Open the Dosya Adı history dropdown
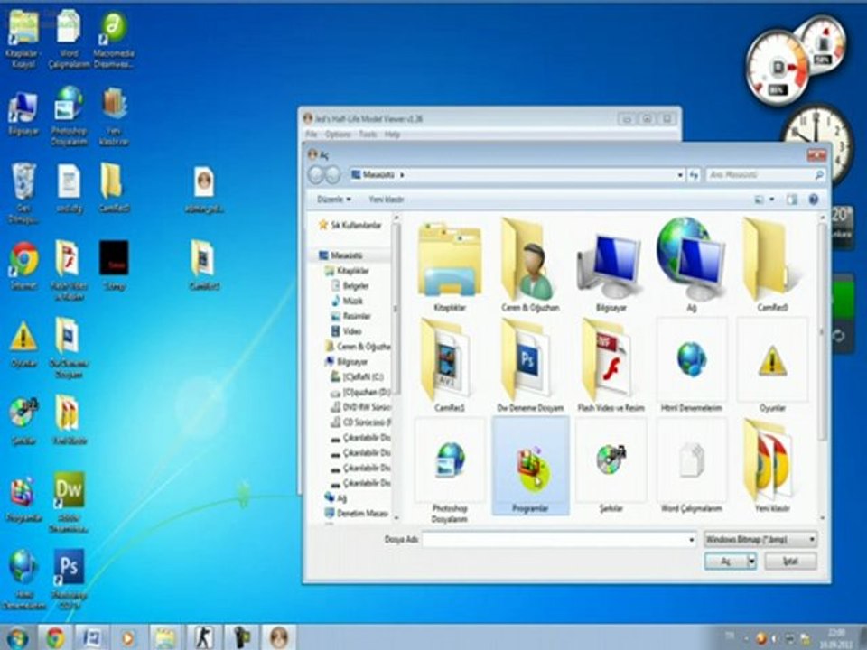Image resolution: width=867 pixels, height=650 pixels. click(x=691, y=540)
